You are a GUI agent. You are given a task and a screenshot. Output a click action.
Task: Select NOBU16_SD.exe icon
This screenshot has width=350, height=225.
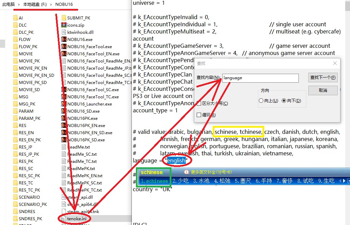pyautogui.click(x=64, y=111)
